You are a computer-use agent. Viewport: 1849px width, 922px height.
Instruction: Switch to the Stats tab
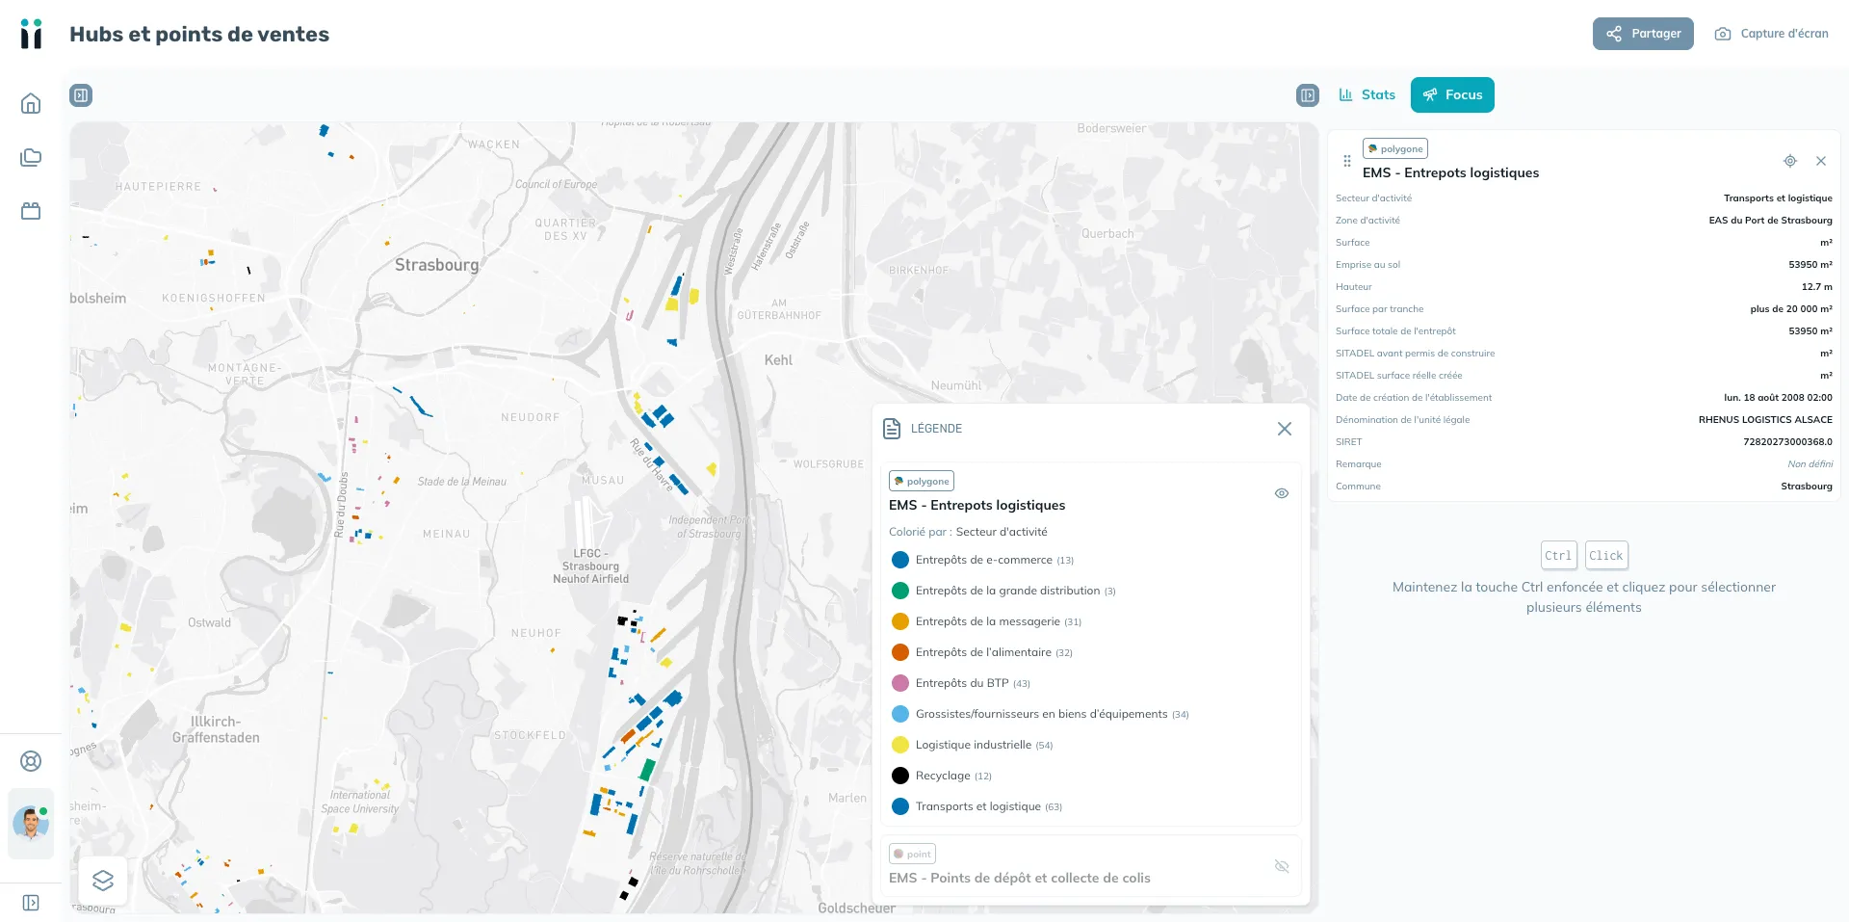tap(1367, 94)
